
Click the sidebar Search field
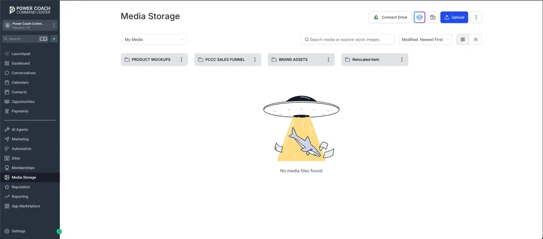point(25,39)
